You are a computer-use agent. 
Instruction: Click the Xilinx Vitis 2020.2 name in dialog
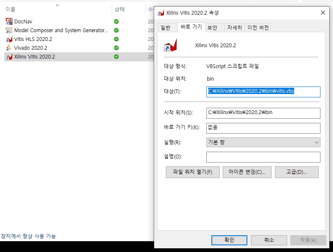point(215,46)
